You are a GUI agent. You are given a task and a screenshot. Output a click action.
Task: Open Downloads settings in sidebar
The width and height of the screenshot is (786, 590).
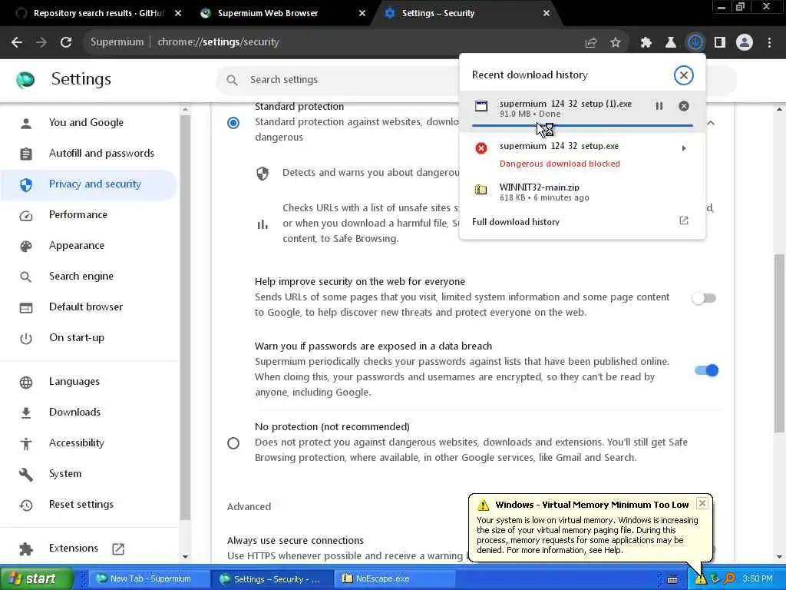tap(74, 412)
